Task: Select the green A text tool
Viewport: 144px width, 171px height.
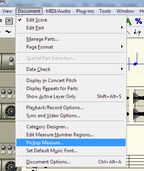Action: click(129, 21)
